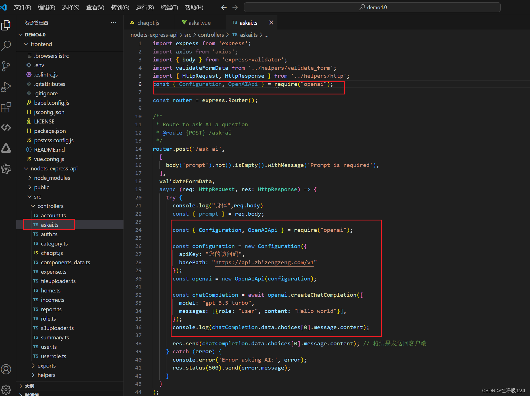Open the api.zhizengzeng.com link in code
The height and width of the screenshot is (396, 530).
(264, 262)
